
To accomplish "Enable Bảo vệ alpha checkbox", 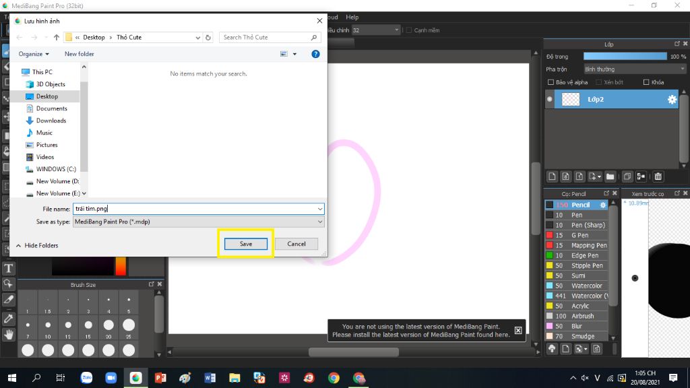I will (551, 82).
